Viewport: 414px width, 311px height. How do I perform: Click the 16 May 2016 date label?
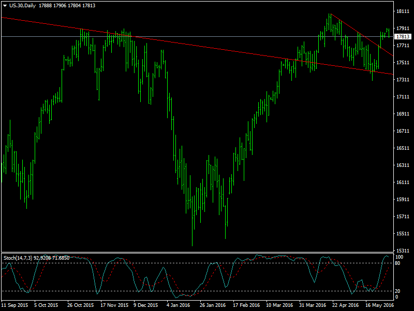pos(380,305)
